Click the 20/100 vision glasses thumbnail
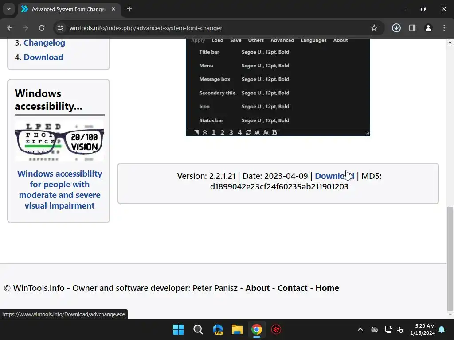 click(x=59, y=141)
